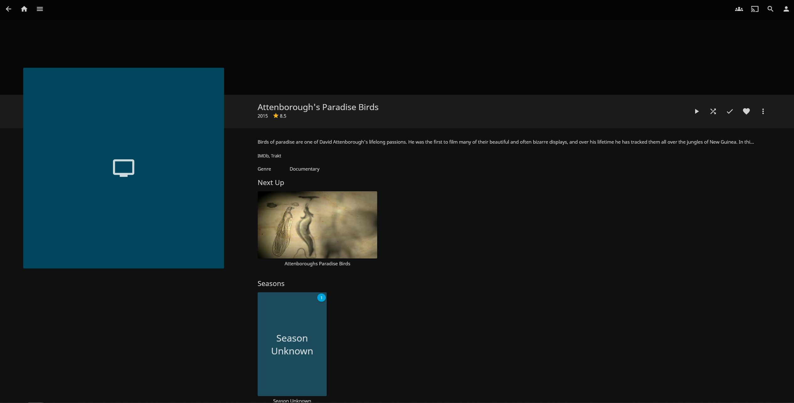Image resolution: width=794 pixels, height=403 pixels.
Task: Shuffle the series episodes
Action: (x=713, y=111)
